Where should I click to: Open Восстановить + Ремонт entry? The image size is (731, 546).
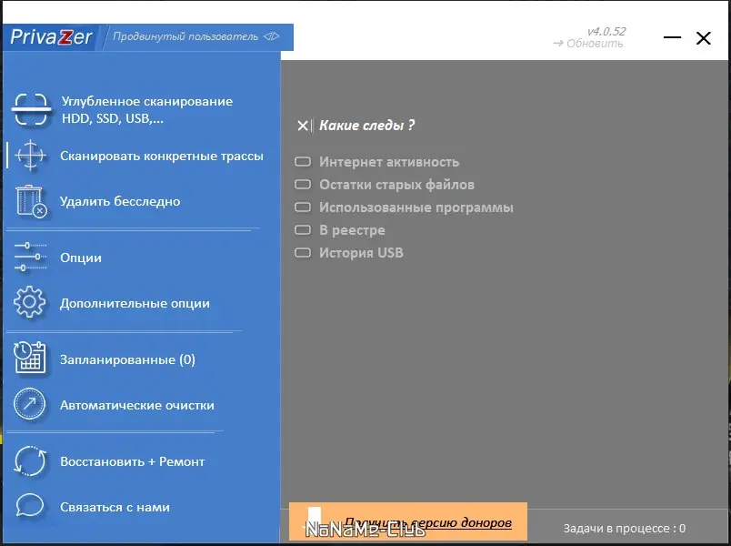point(133,461)
